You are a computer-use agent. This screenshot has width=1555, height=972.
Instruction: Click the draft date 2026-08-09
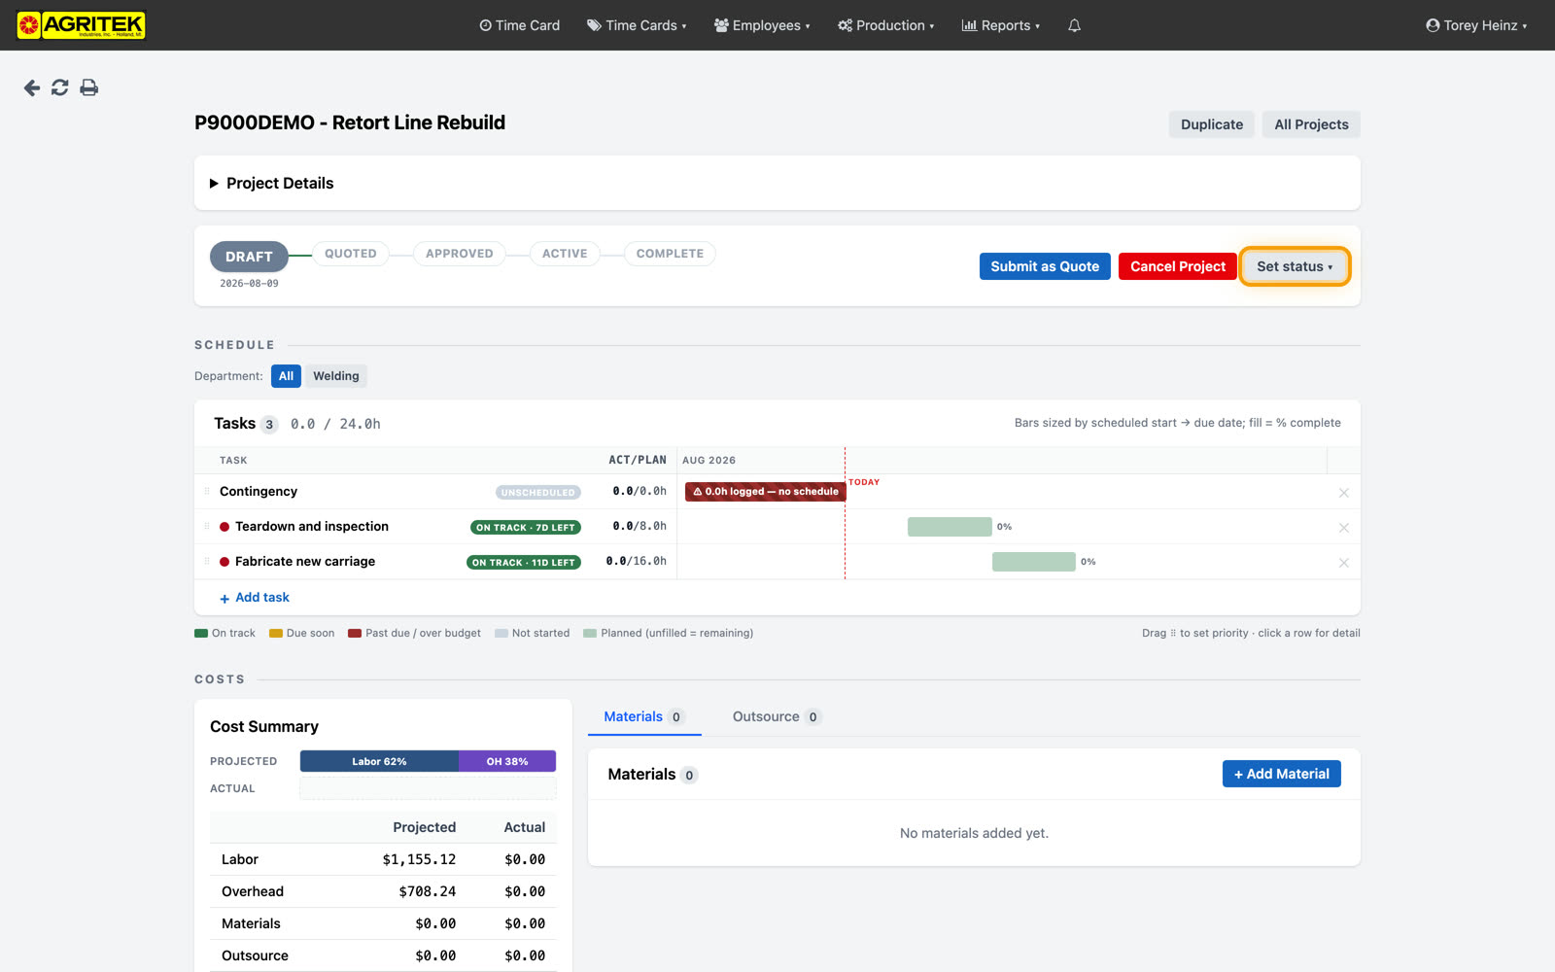249,284
